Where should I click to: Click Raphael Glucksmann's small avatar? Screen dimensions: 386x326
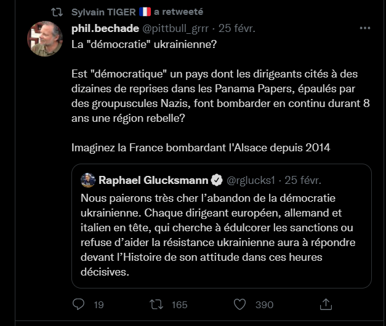coord(88,180)
